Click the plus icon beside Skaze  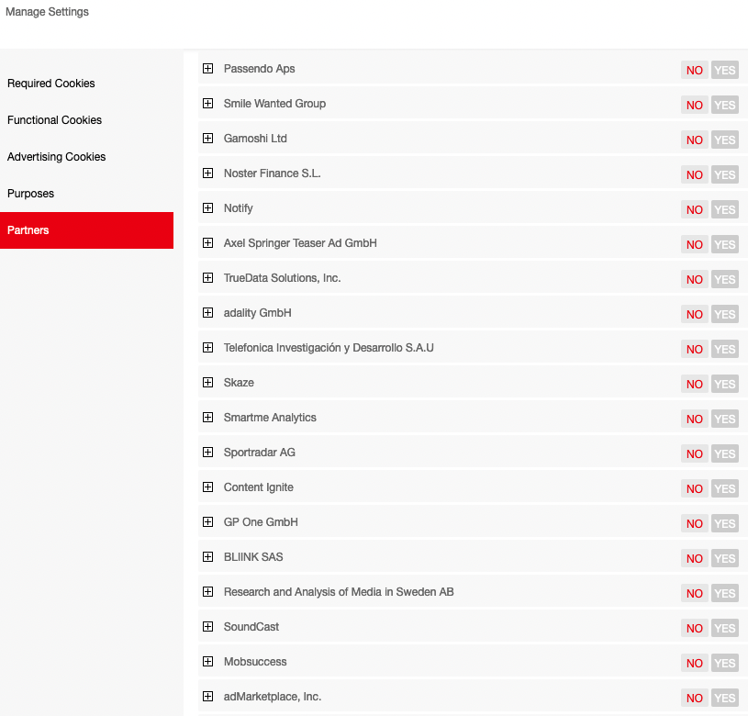(x=207, y=383)
